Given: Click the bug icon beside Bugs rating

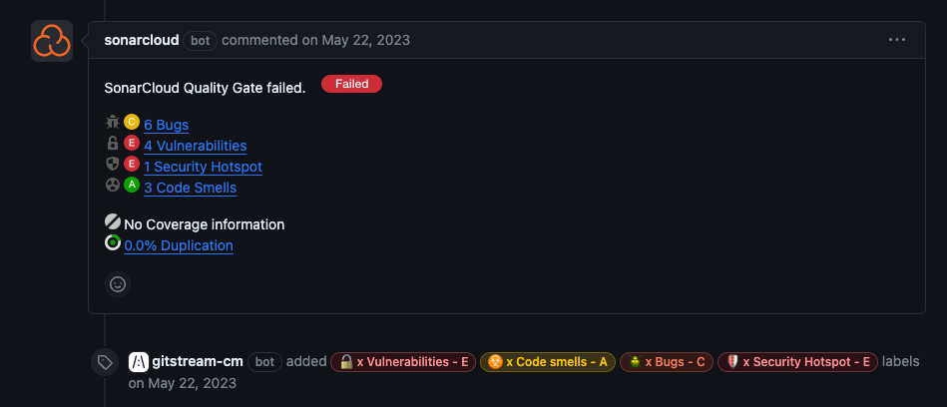Looking at the screenshot, I should (x=112, y=123).
